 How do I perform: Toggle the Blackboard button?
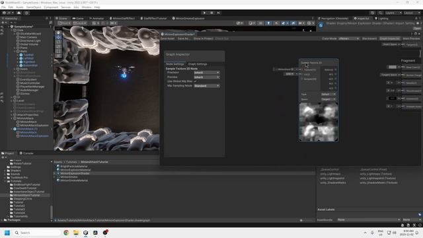click(x=369, y=38)
